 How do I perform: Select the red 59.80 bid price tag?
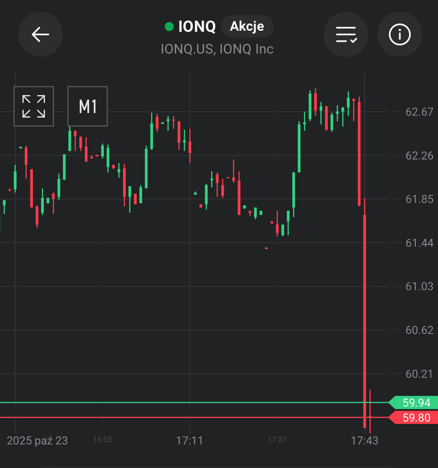click(416, 417)
